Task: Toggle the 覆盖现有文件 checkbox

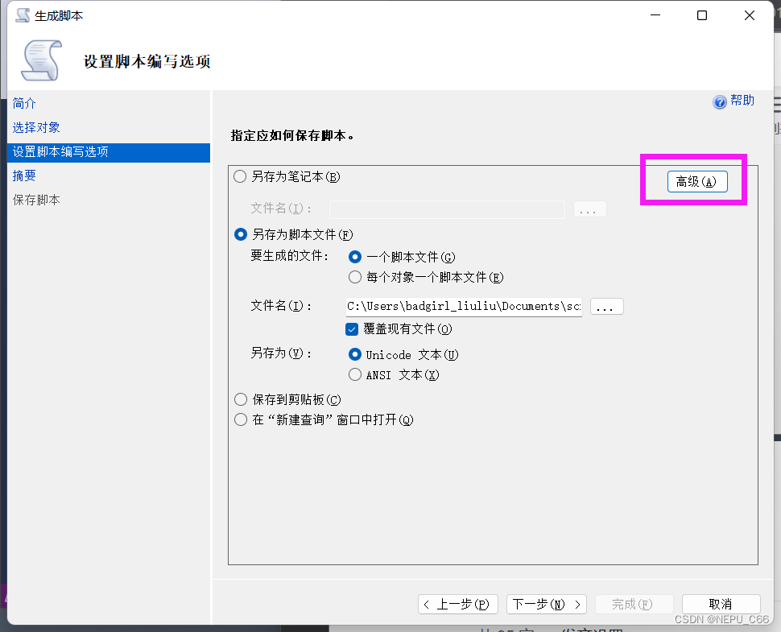Action: tap(352, 328)
